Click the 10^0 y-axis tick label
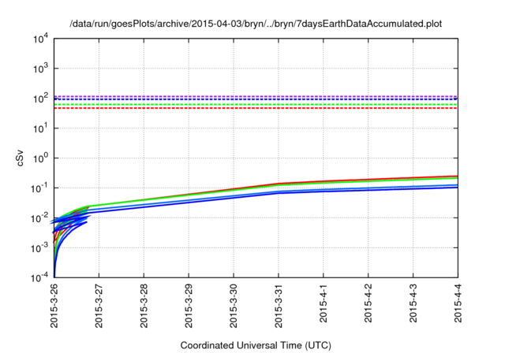Viewport: 505px width, 353px height. [41, 158]
